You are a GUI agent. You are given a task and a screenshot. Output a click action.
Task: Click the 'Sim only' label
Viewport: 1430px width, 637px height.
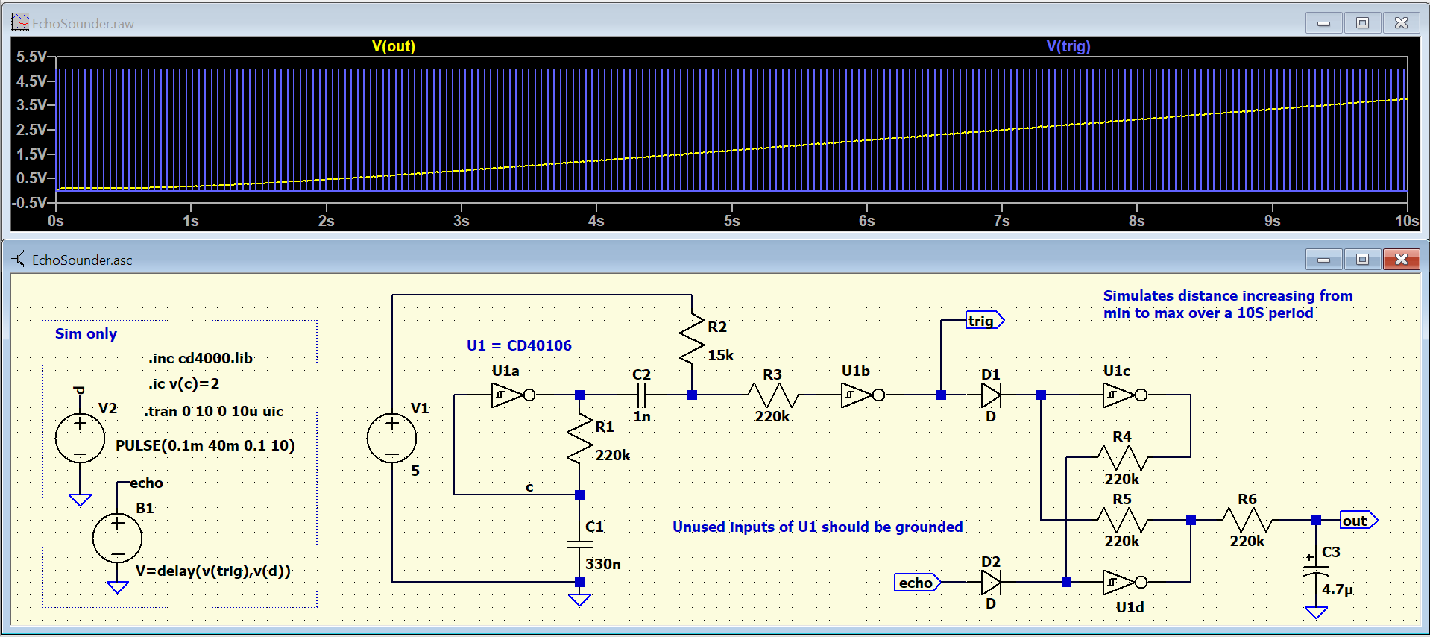click(86, 333)
